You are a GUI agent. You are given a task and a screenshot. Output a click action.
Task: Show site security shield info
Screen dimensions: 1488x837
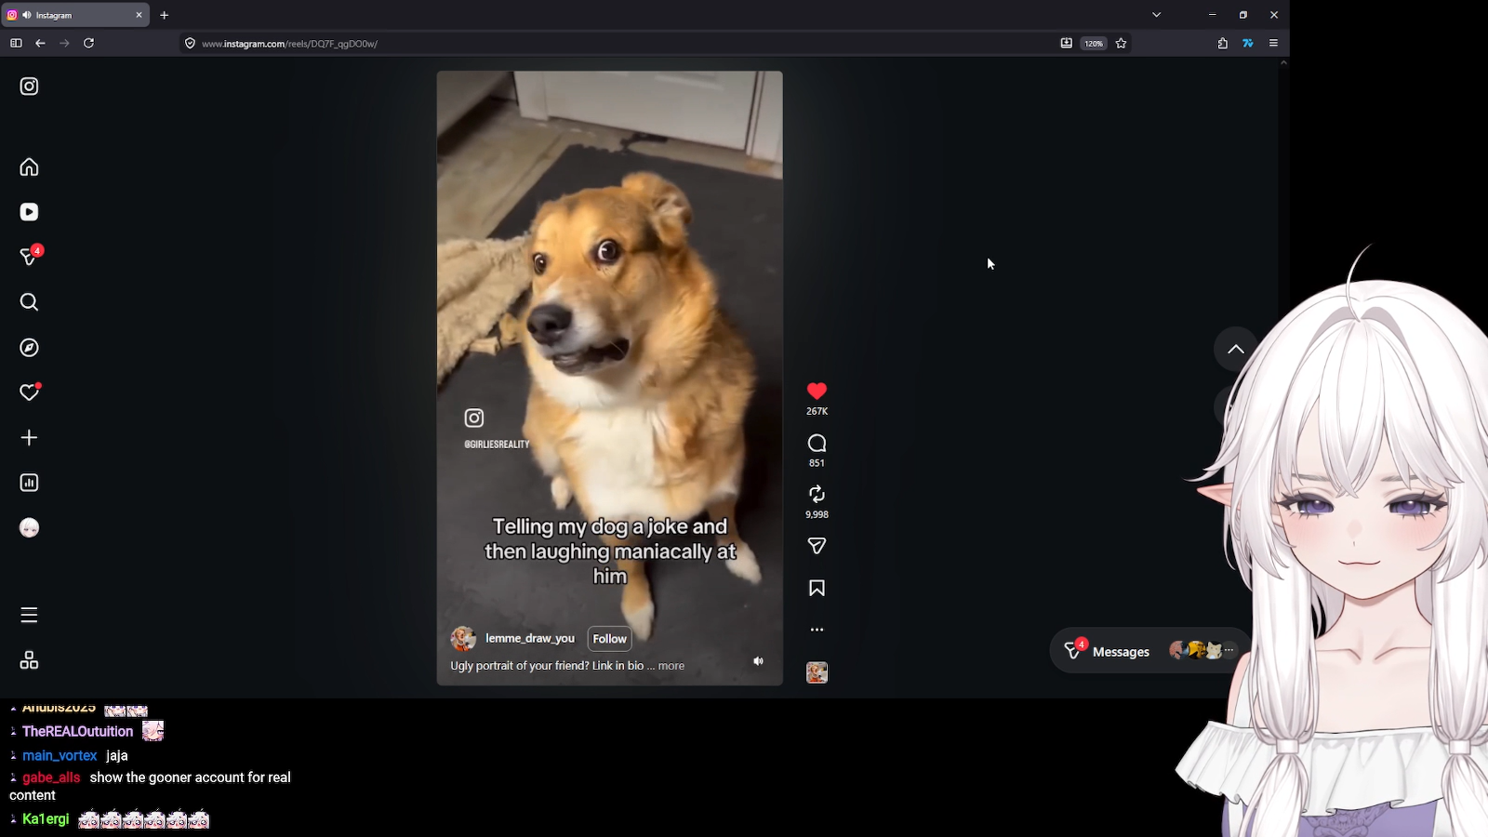(190, 44)
